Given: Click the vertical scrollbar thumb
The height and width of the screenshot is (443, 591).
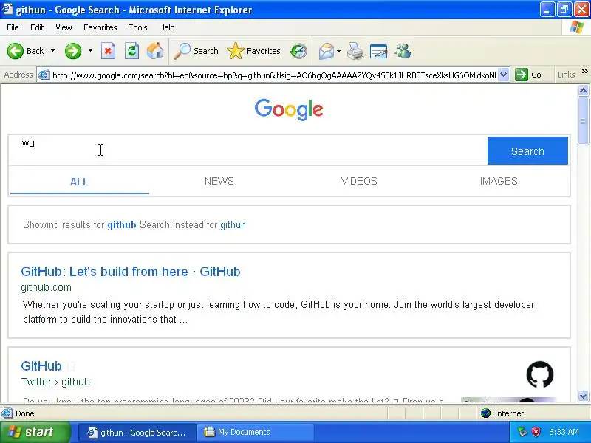Looking at the screenshot, I should coord(583,121).
